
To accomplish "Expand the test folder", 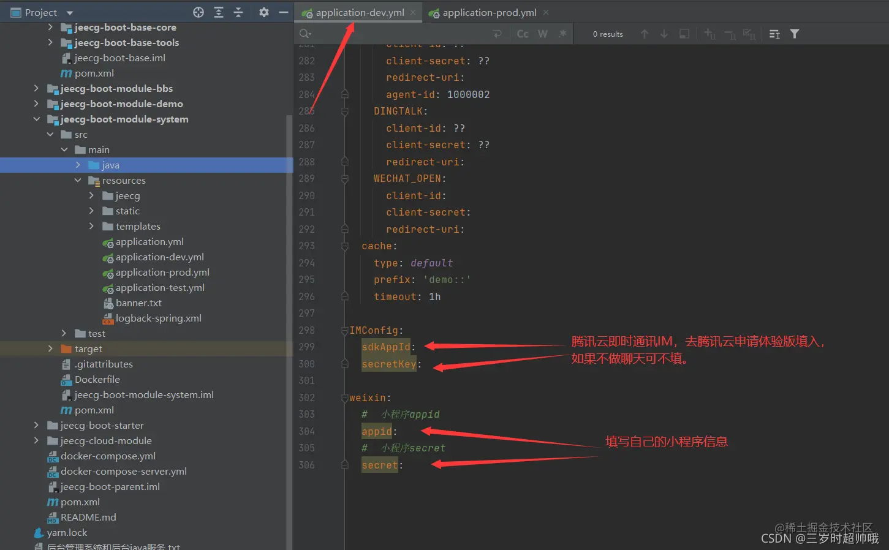I will click(x=64, y=333).
